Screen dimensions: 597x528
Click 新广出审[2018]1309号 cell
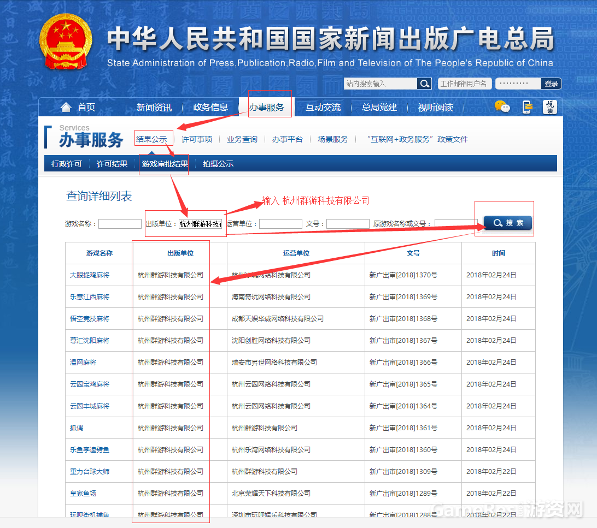[x=403, y=472]
